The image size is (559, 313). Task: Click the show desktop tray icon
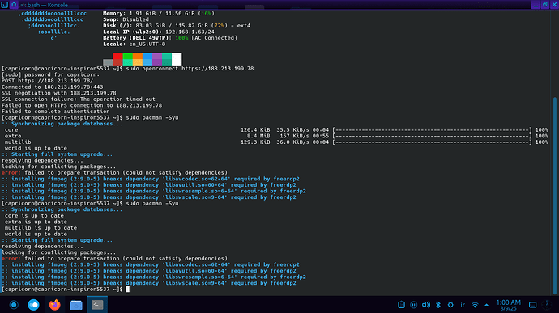[532, 305]
